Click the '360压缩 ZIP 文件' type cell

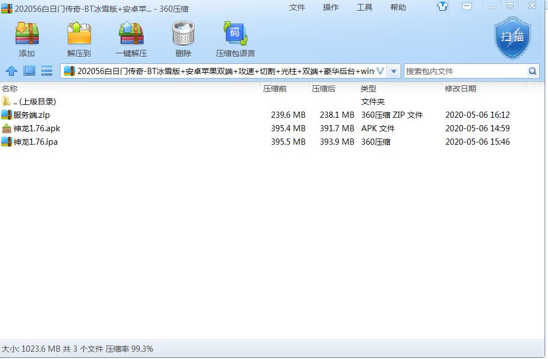coord(392,115)
